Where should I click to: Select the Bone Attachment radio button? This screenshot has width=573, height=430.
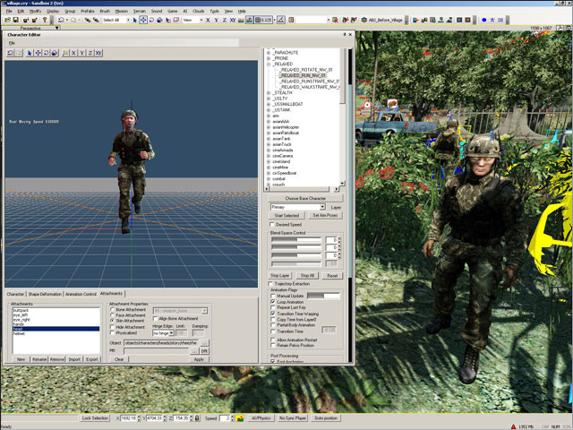coord(112,310)
